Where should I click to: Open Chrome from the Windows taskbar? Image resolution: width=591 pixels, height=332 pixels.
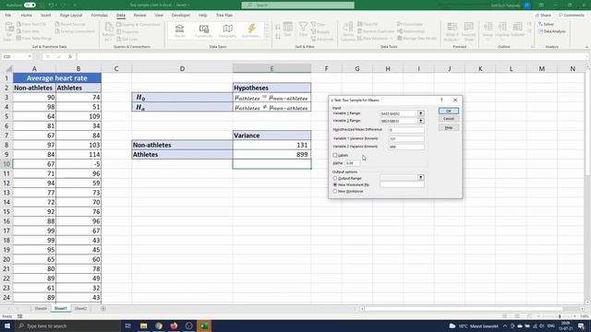coord(159,326)
